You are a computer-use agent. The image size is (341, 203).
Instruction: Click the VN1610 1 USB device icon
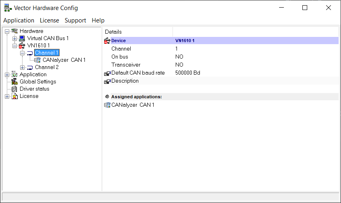(x=22, y=46)
